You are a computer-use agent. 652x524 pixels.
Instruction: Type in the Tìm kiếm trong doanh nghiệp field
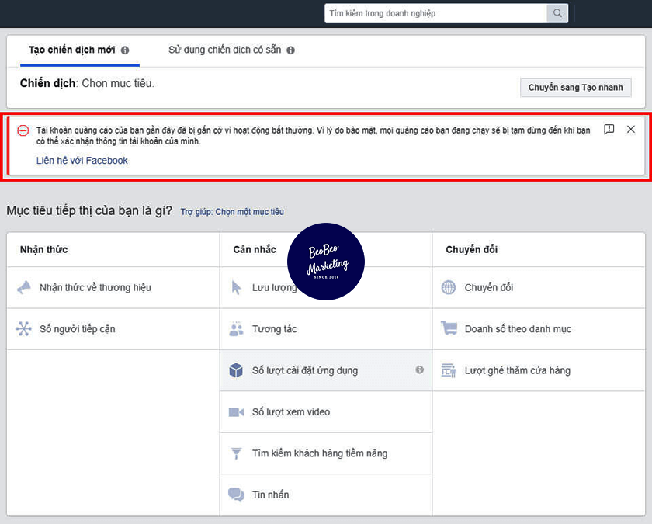435,13
